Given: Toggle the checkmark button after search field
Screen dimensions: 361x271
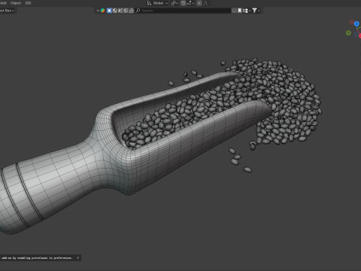Looking at the screenshot, I should [234, 11].
